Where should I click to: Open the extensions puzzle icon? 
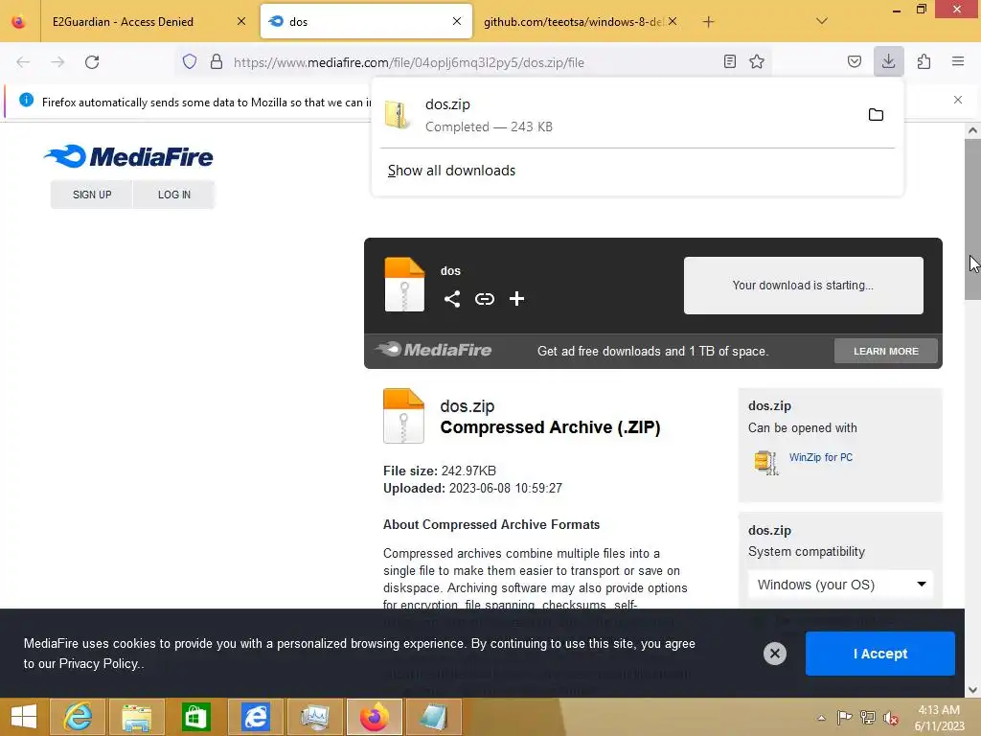point(924,61)
